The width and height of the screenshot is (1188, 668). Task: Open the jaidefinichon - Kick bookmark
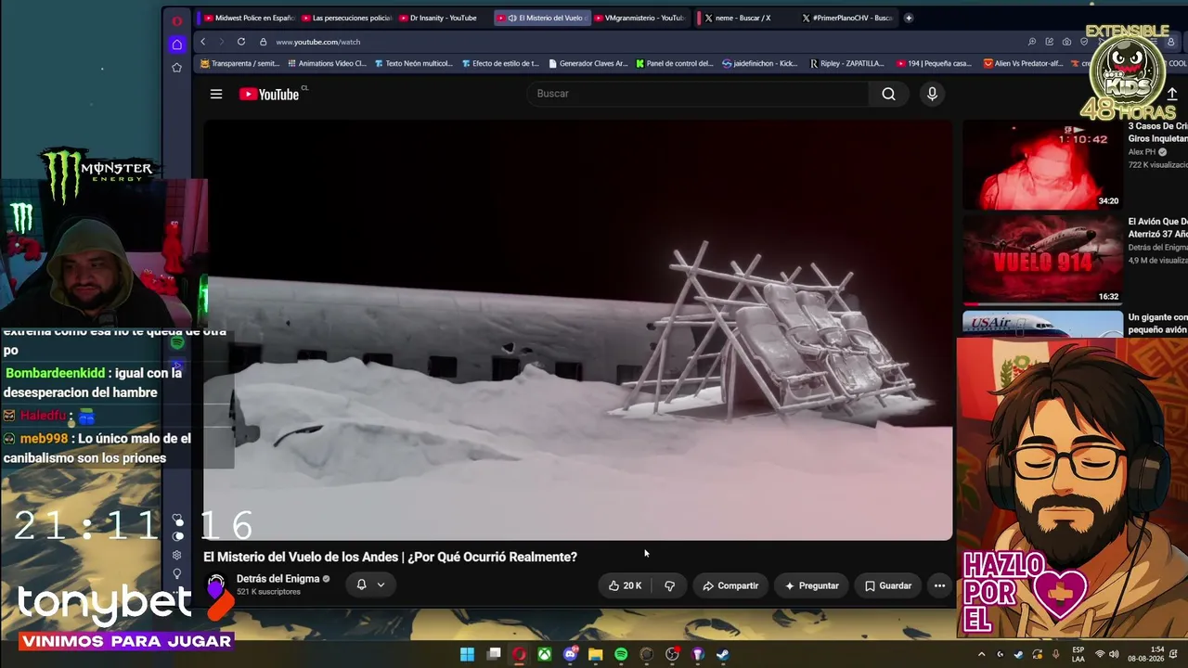click(760, 64)
